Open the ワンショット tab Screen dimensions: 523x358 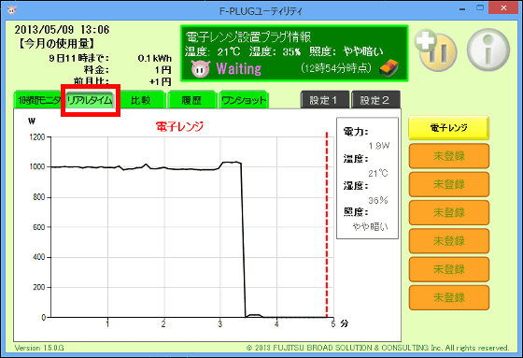tap(244, 100)
